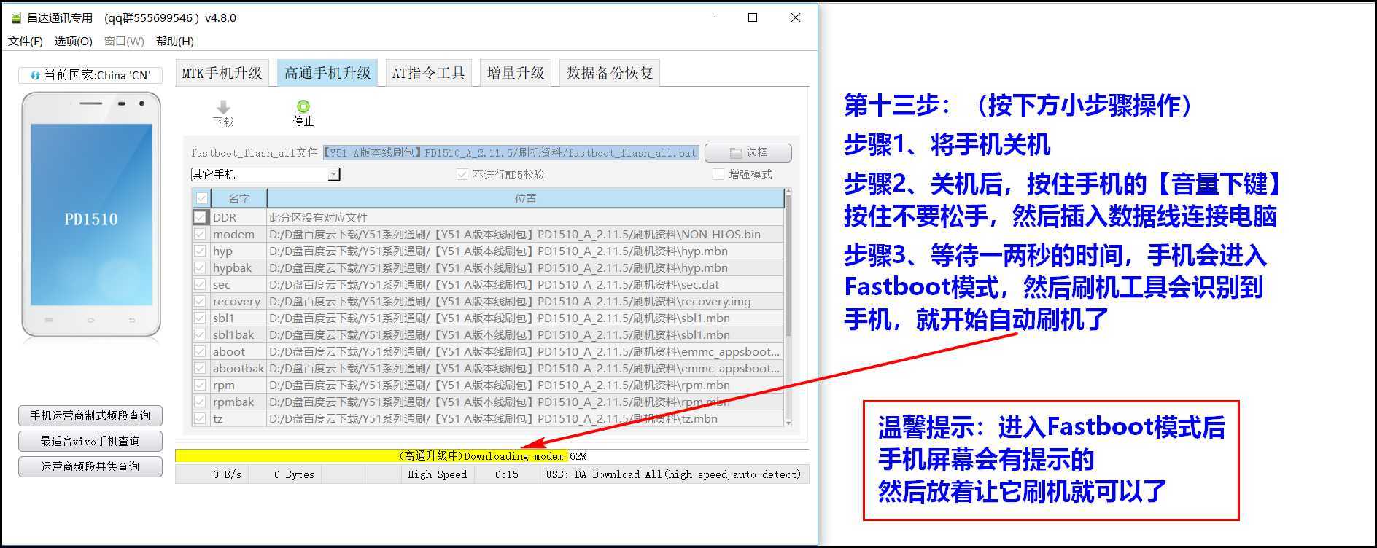Toggle the recovery partition checkbox
This screenshot has height=548, width=1377.
[200, 301]
